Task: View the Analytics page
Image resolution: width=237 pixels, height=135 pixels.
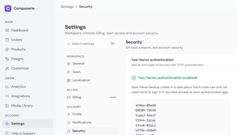Action: pos(28,86)
